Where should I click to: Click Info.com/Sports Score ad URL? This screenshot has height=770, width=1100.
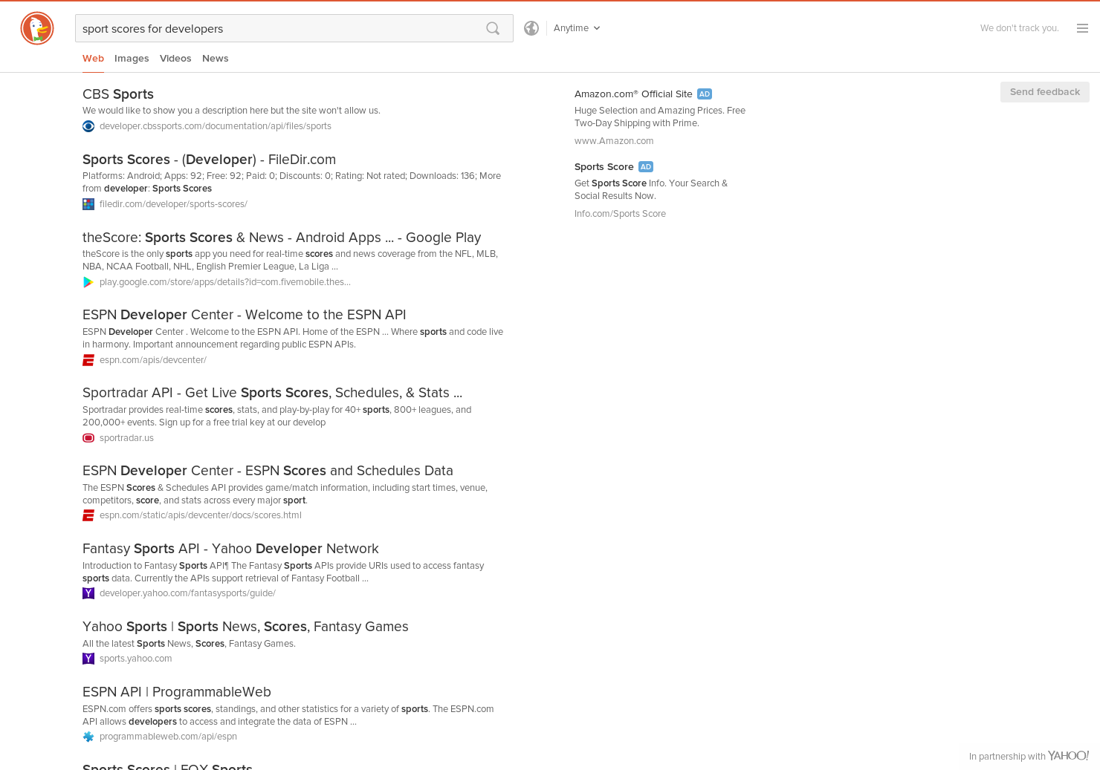pyautogui.click(x=620, y=214)
